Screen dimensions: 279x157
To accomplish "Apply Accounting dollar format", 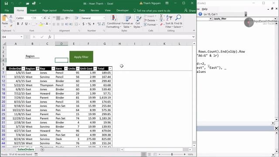I will click(x=83, y=24).
